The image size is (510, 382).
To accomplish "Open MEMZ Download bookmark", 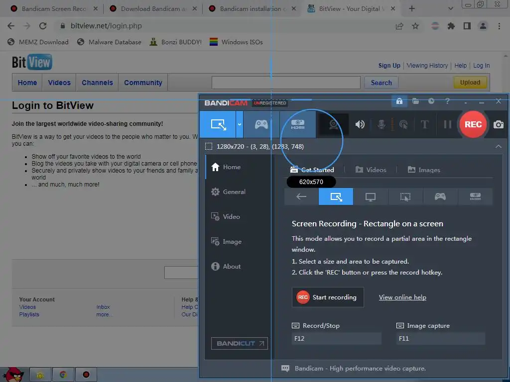I will [x=38, y=42].
